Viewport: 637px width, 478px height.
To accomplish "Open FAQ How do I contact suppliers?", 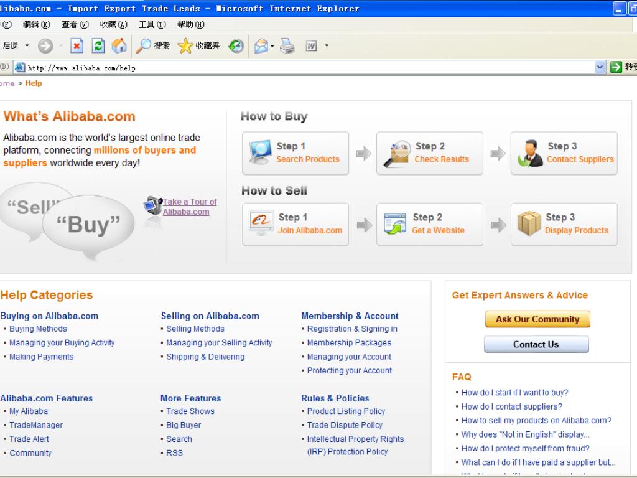I will [x=511, y=406].
